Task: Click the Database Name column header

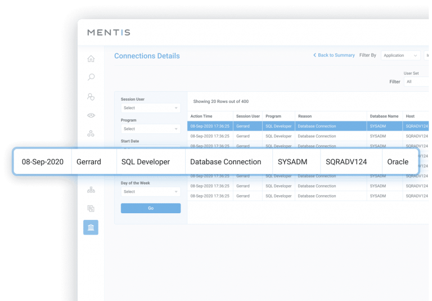Action: pos(384,116)
